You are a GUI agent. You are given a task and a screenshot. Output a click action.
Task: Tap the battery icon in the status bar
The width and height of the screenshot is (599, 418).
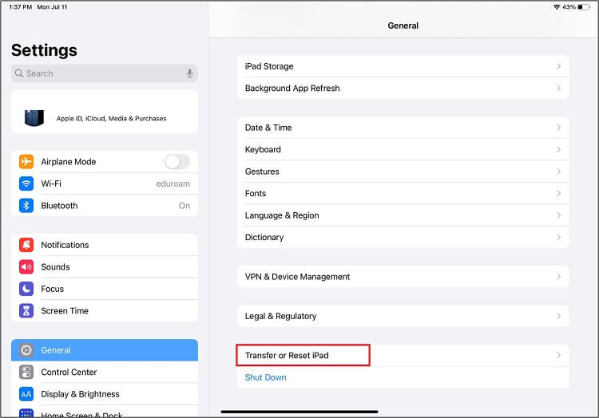point(583,7)
